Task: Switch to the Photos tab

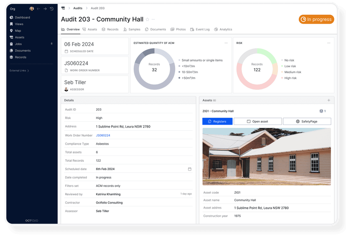Action: (x=178, y=29)
